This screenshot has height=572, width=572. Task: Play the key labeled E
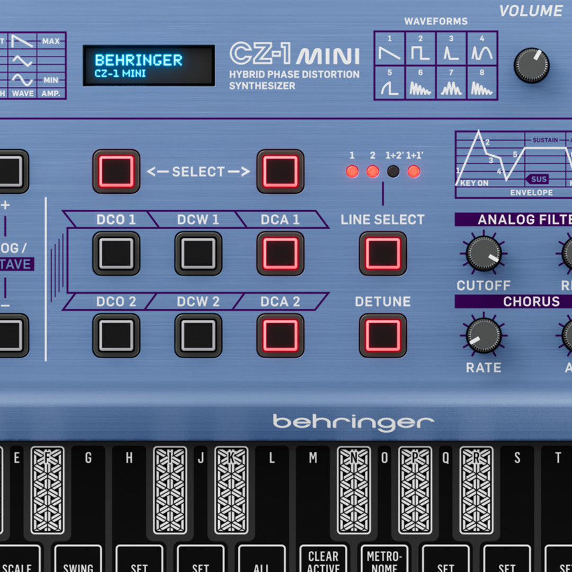(x=16, y=493)
